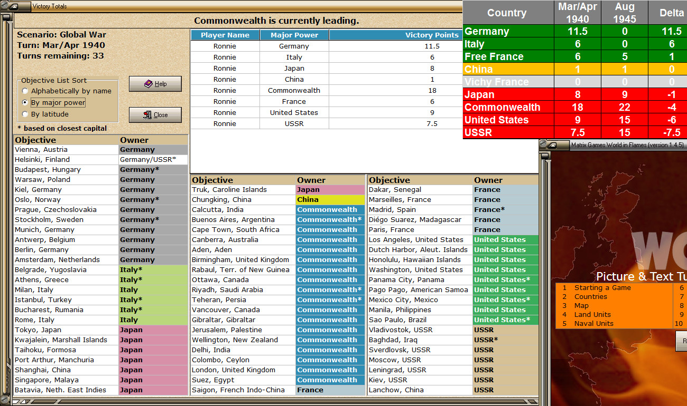Select the Truk, Caroline Islands objective
Screen dimensions: 687x406
coord(243,190)
